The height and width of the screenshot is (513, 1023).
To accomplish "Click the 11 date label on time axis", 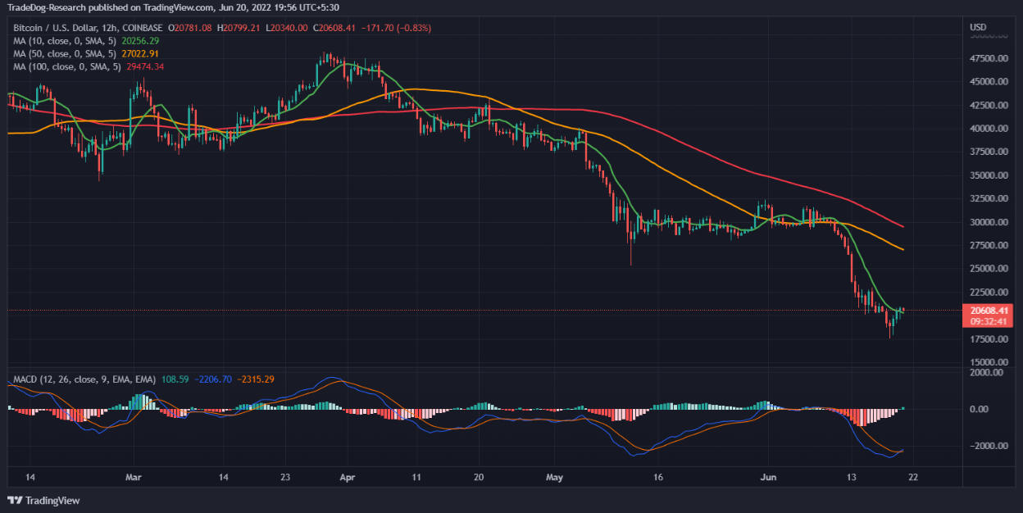I will 416,476.
